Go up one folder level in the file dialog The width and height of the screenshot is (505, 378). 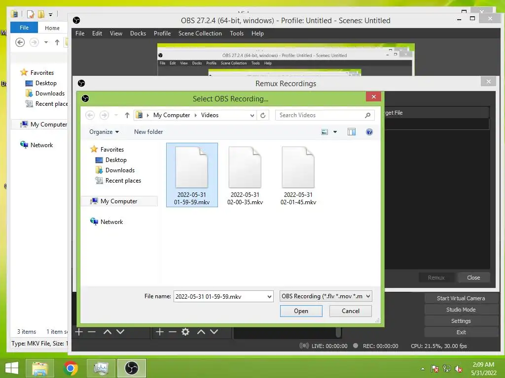pos(127,115)
